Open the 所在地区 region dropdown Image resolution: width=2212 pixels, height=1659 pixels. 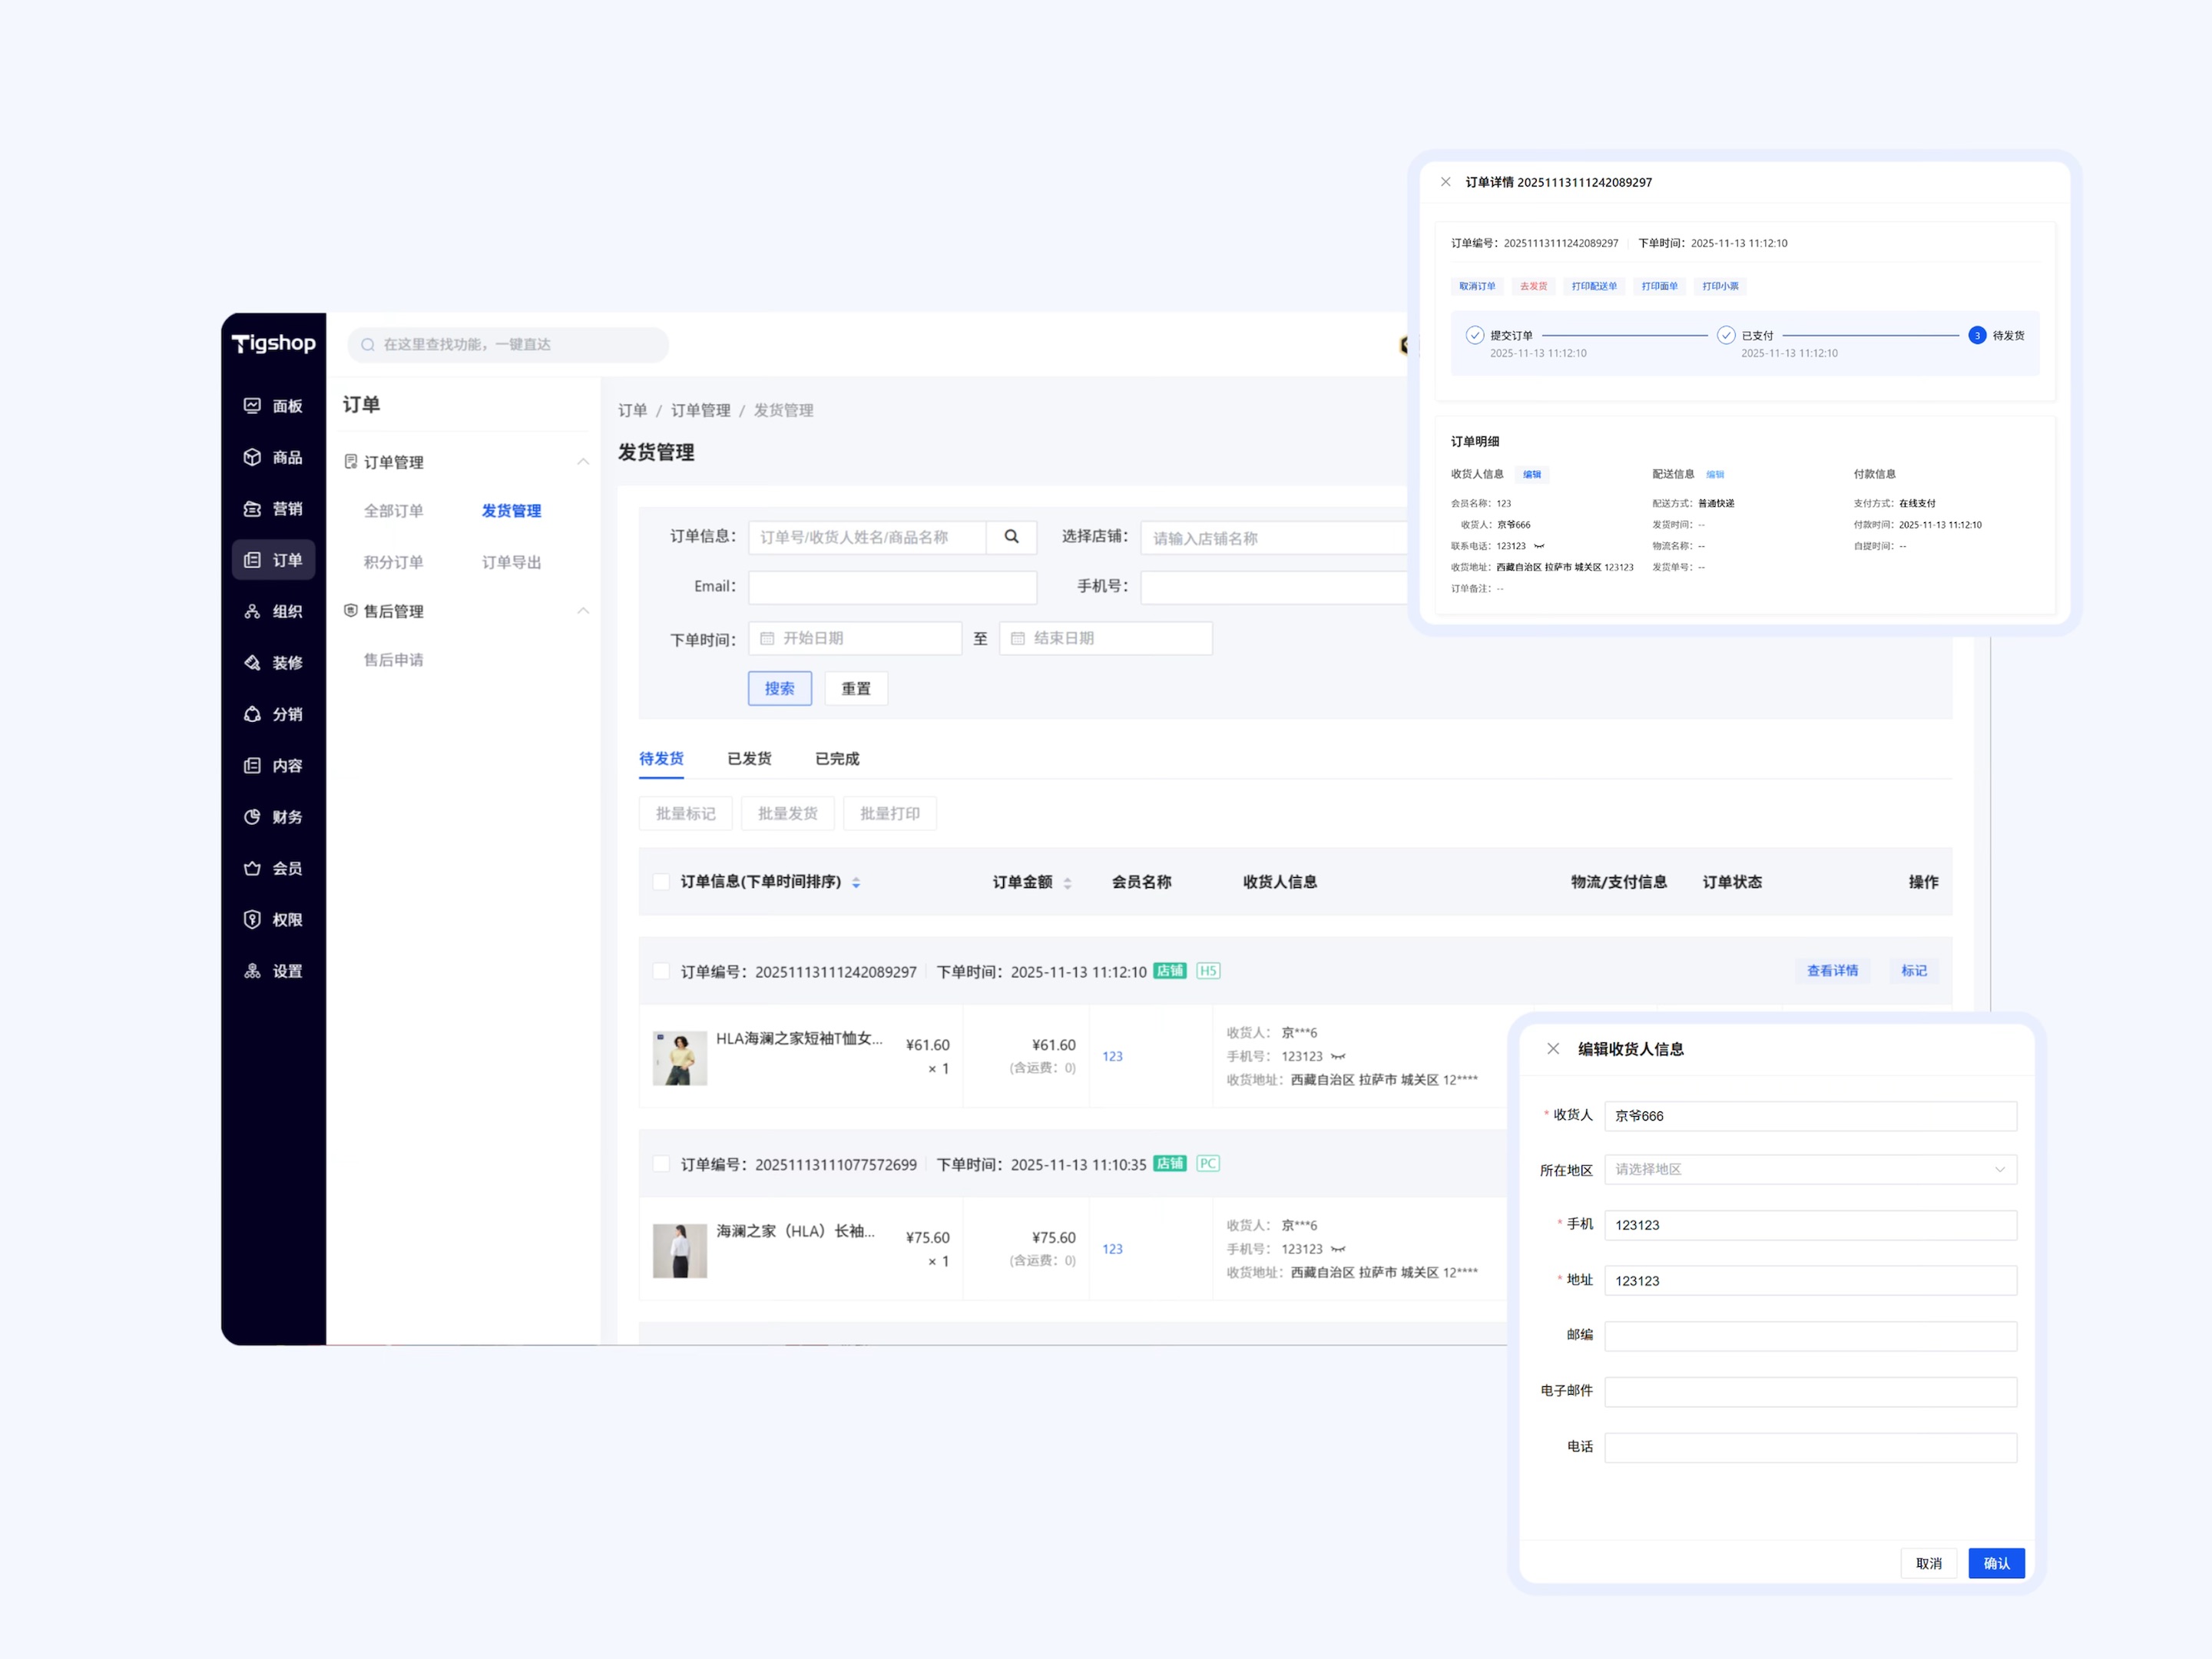pos(1809,1169)
